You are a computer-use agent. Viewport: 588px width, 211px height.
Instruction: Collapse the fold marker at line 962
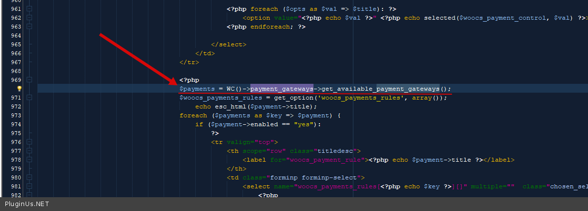click(29, 18)
